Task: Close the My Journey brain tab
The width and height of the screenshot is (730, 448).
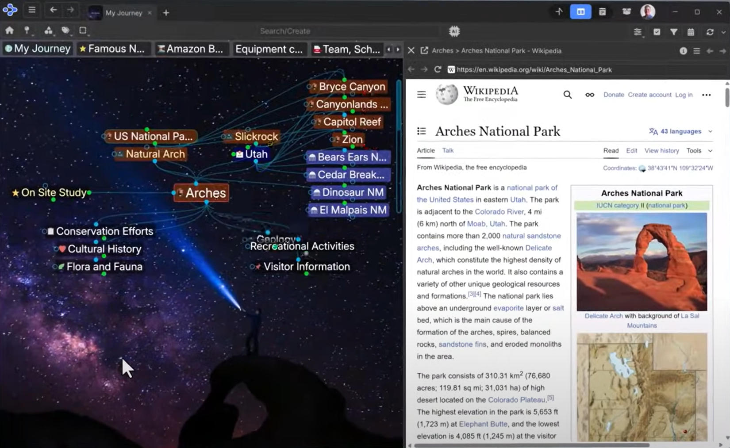Action: [x=150, y=13]
